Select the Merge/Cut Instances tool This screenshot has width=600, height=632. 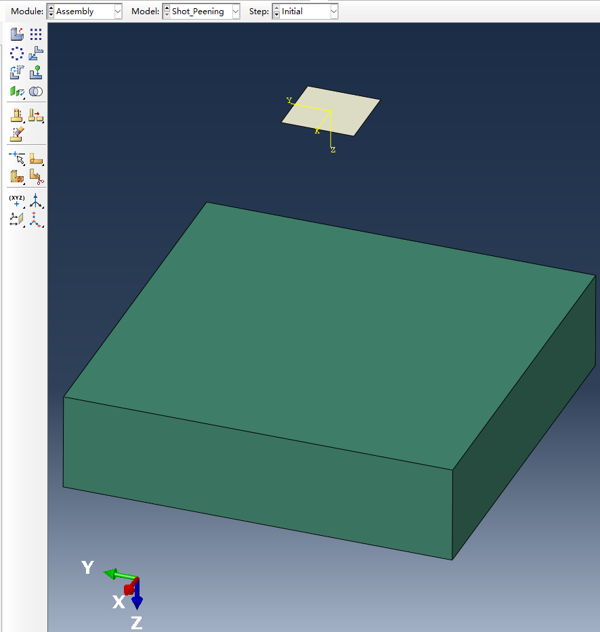(36, 92)
